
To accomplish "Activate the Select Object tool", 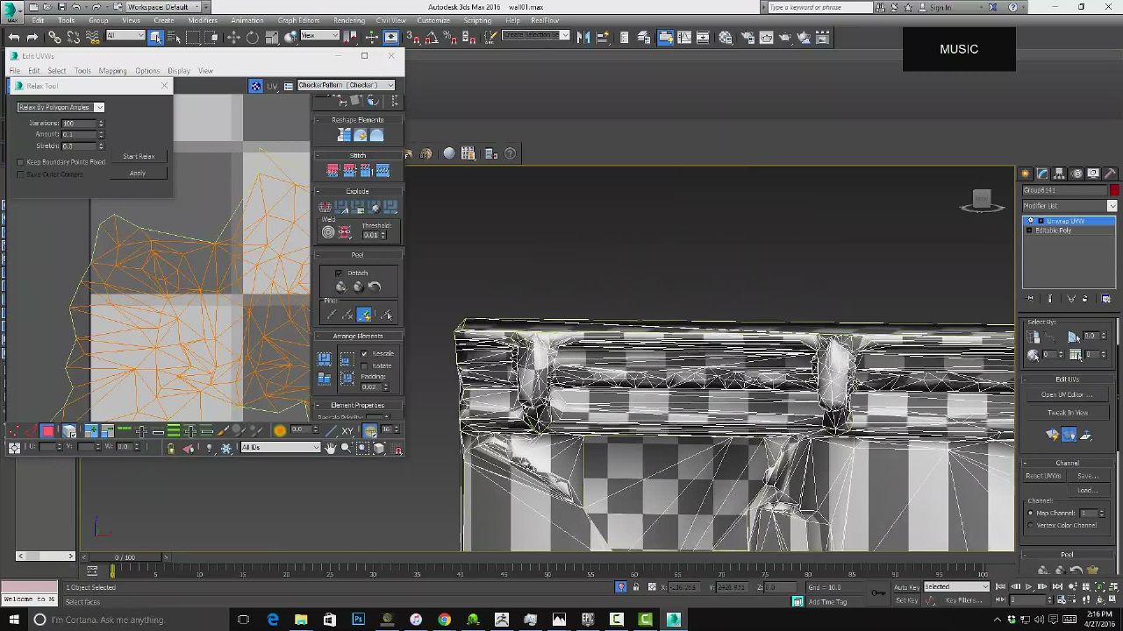I will (155, 37).
